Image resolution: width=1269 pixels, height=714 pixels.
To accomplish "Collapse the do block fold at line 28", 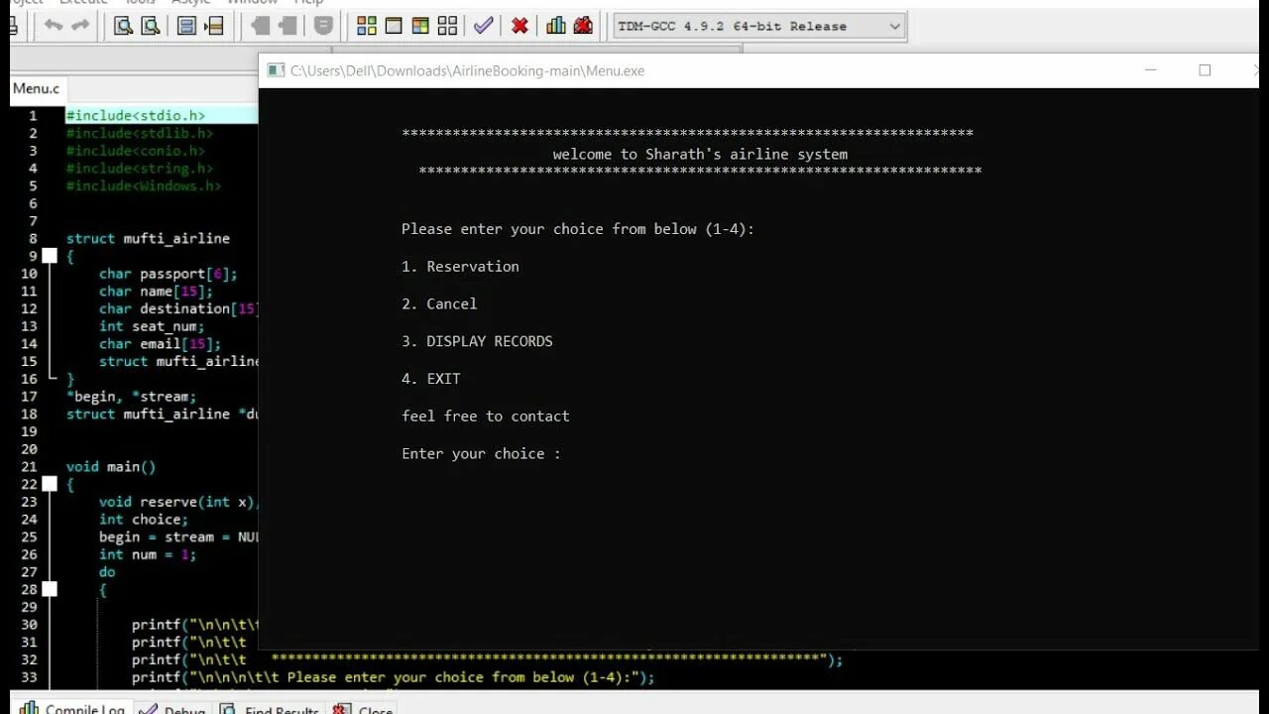I will (50, 589).
